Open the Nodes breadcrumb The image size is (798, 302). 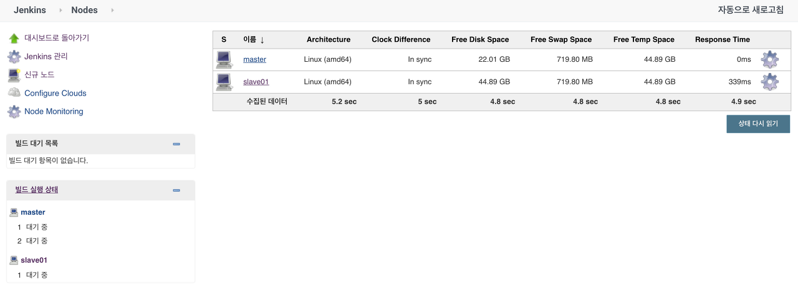[x=85, y=10]
